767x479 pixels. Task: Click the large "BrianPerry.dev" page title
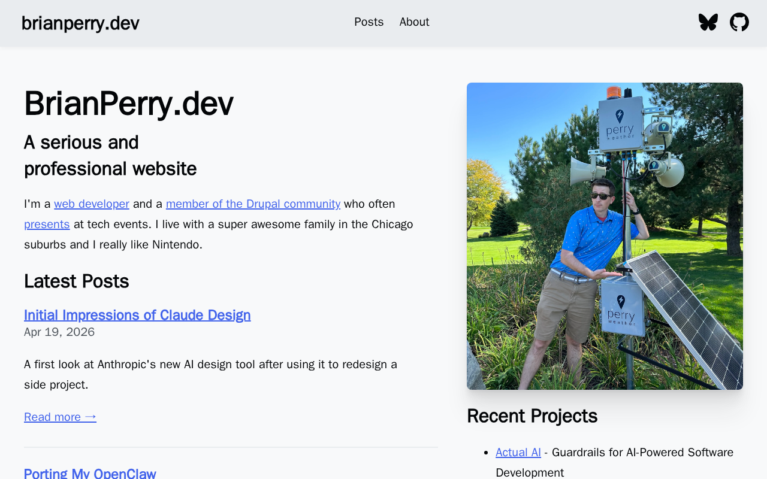[x=128, y=104]
